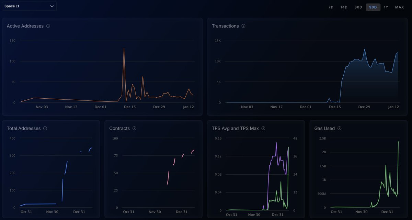Click the tallest spike in Active Addresses chart
Viewport: 412px width, 220px height.
pyautogui.click(x=124, y=48)
